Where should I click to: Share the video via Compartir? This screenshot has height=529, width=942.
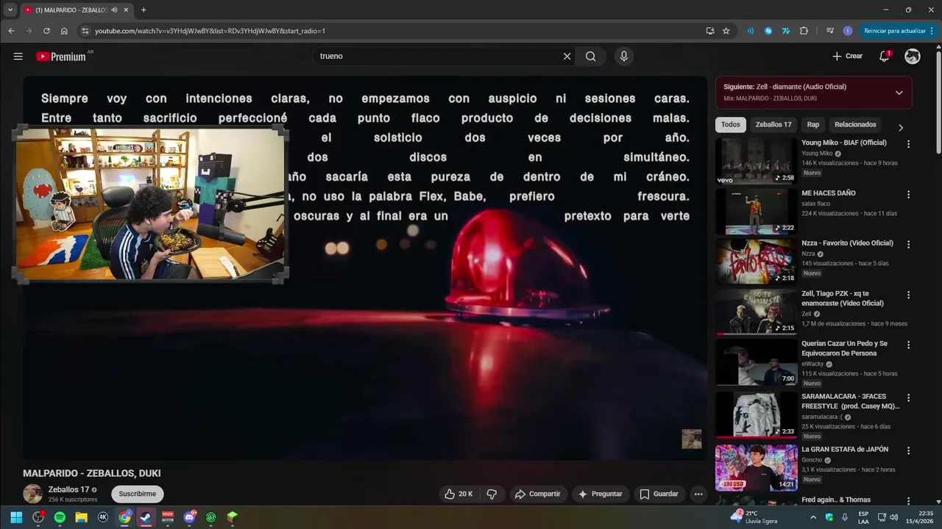pyautogui.click(x=538, y=494)
